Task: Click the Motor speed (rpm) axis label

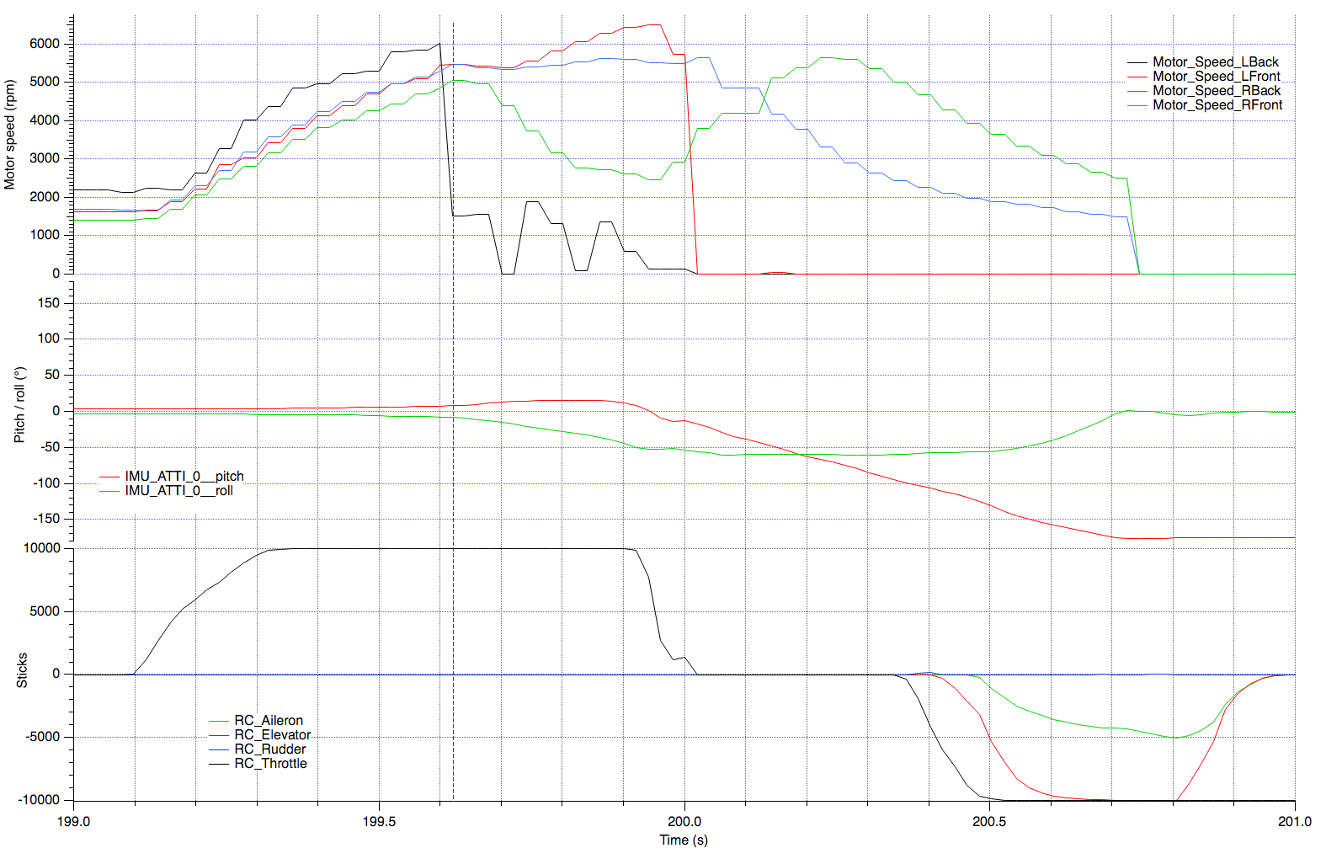Action: click(x=10, y=135)
